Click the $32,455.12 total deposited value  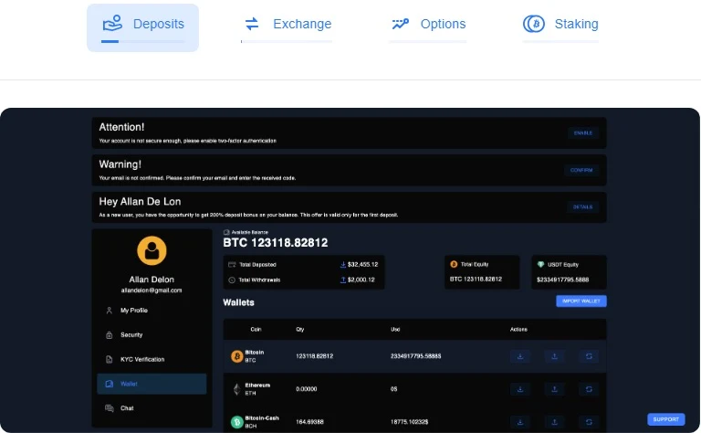(363, 264)
